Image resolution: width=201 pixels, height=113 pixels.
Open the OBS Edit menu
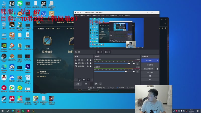[x=83, y=16]
